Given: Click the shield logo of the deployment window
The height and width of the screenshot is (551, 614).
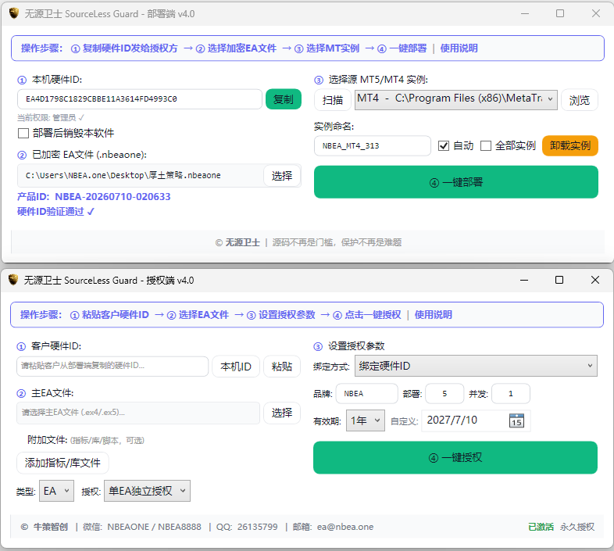Looking at the screenshot, I should click(x=14, y=13).
